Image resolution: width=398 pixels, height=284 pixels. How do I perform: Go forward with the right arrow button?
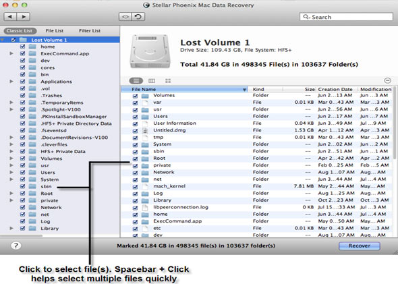pos(24,17)
